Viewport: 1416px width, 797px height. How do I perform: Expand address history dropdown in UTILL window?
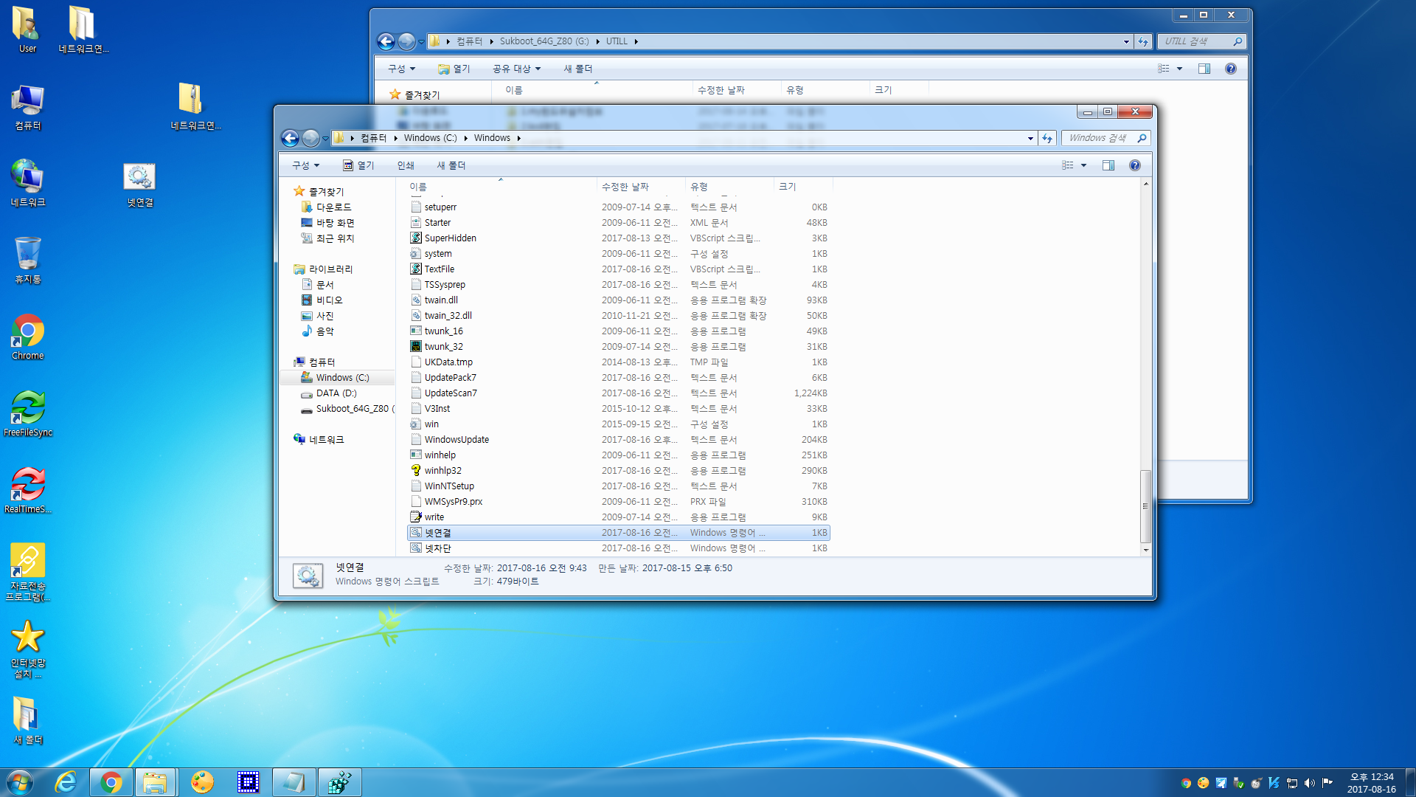click(x=1126, y=41)
